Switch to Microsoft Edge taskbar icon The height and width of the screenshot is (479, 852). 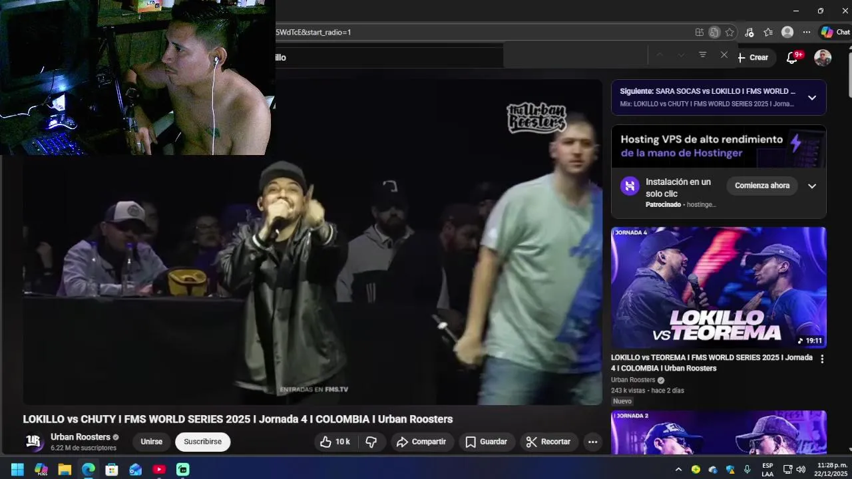pyautogui.click(x=89, y=470)
